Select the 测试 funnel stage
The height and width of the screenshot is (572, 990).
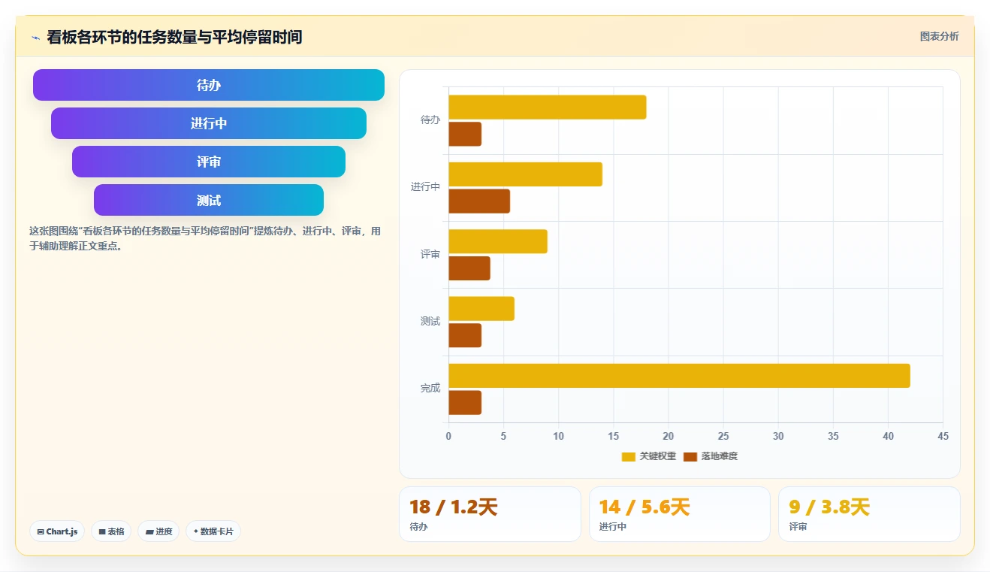pyautogui.click(x=209, y=200)
